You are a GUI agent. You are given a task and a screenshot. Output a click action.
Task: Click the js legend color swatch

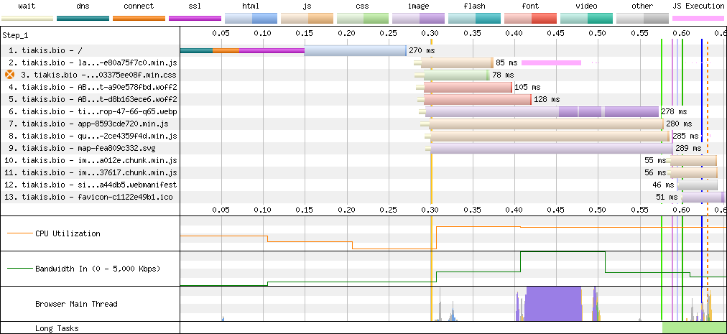click(307, 19)
